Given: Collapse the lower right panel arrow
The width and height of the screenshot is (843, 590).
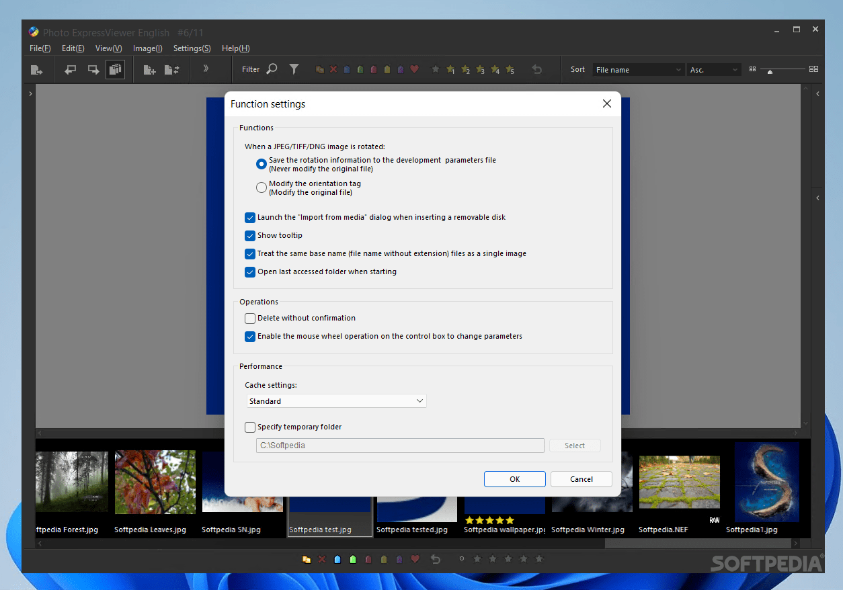Looking at the screenshot, I should point(817,198).
